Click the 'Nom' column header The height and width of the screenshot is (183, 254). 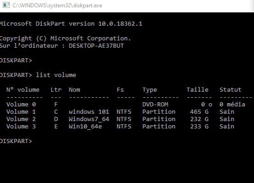74,90
